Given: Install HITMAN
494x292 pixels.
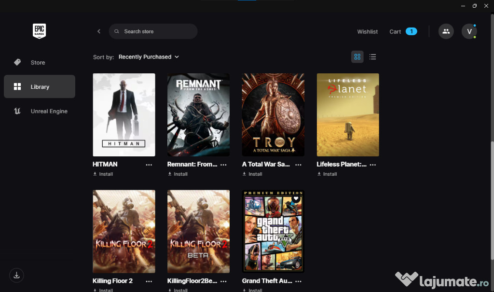Looking at the screenshot, I should point(103,174).
